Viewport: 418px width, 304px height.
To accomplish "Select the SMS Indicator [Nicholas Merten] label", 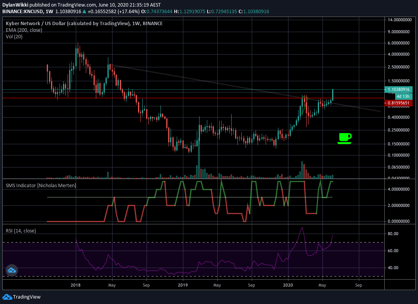I will 41,185.
